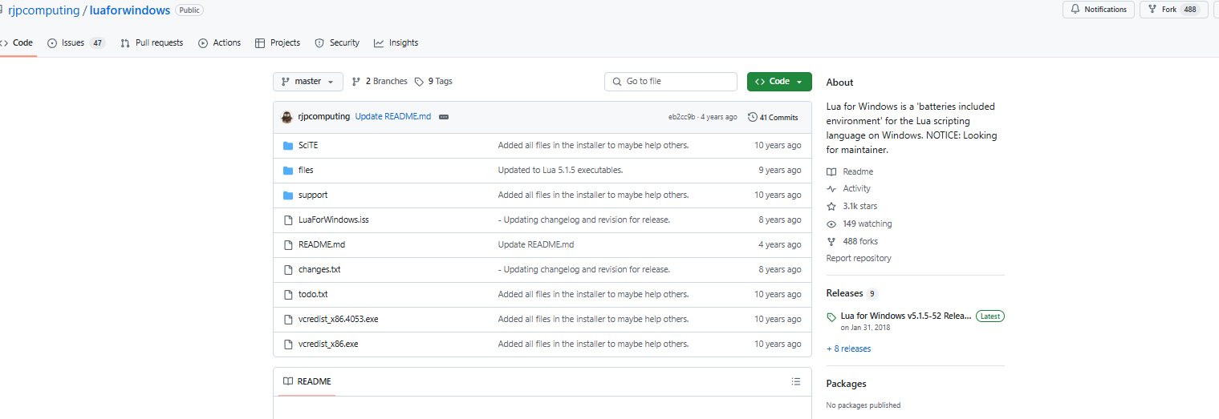Open the Issues tab
The image size is (1219, 419).
point(76,43)
